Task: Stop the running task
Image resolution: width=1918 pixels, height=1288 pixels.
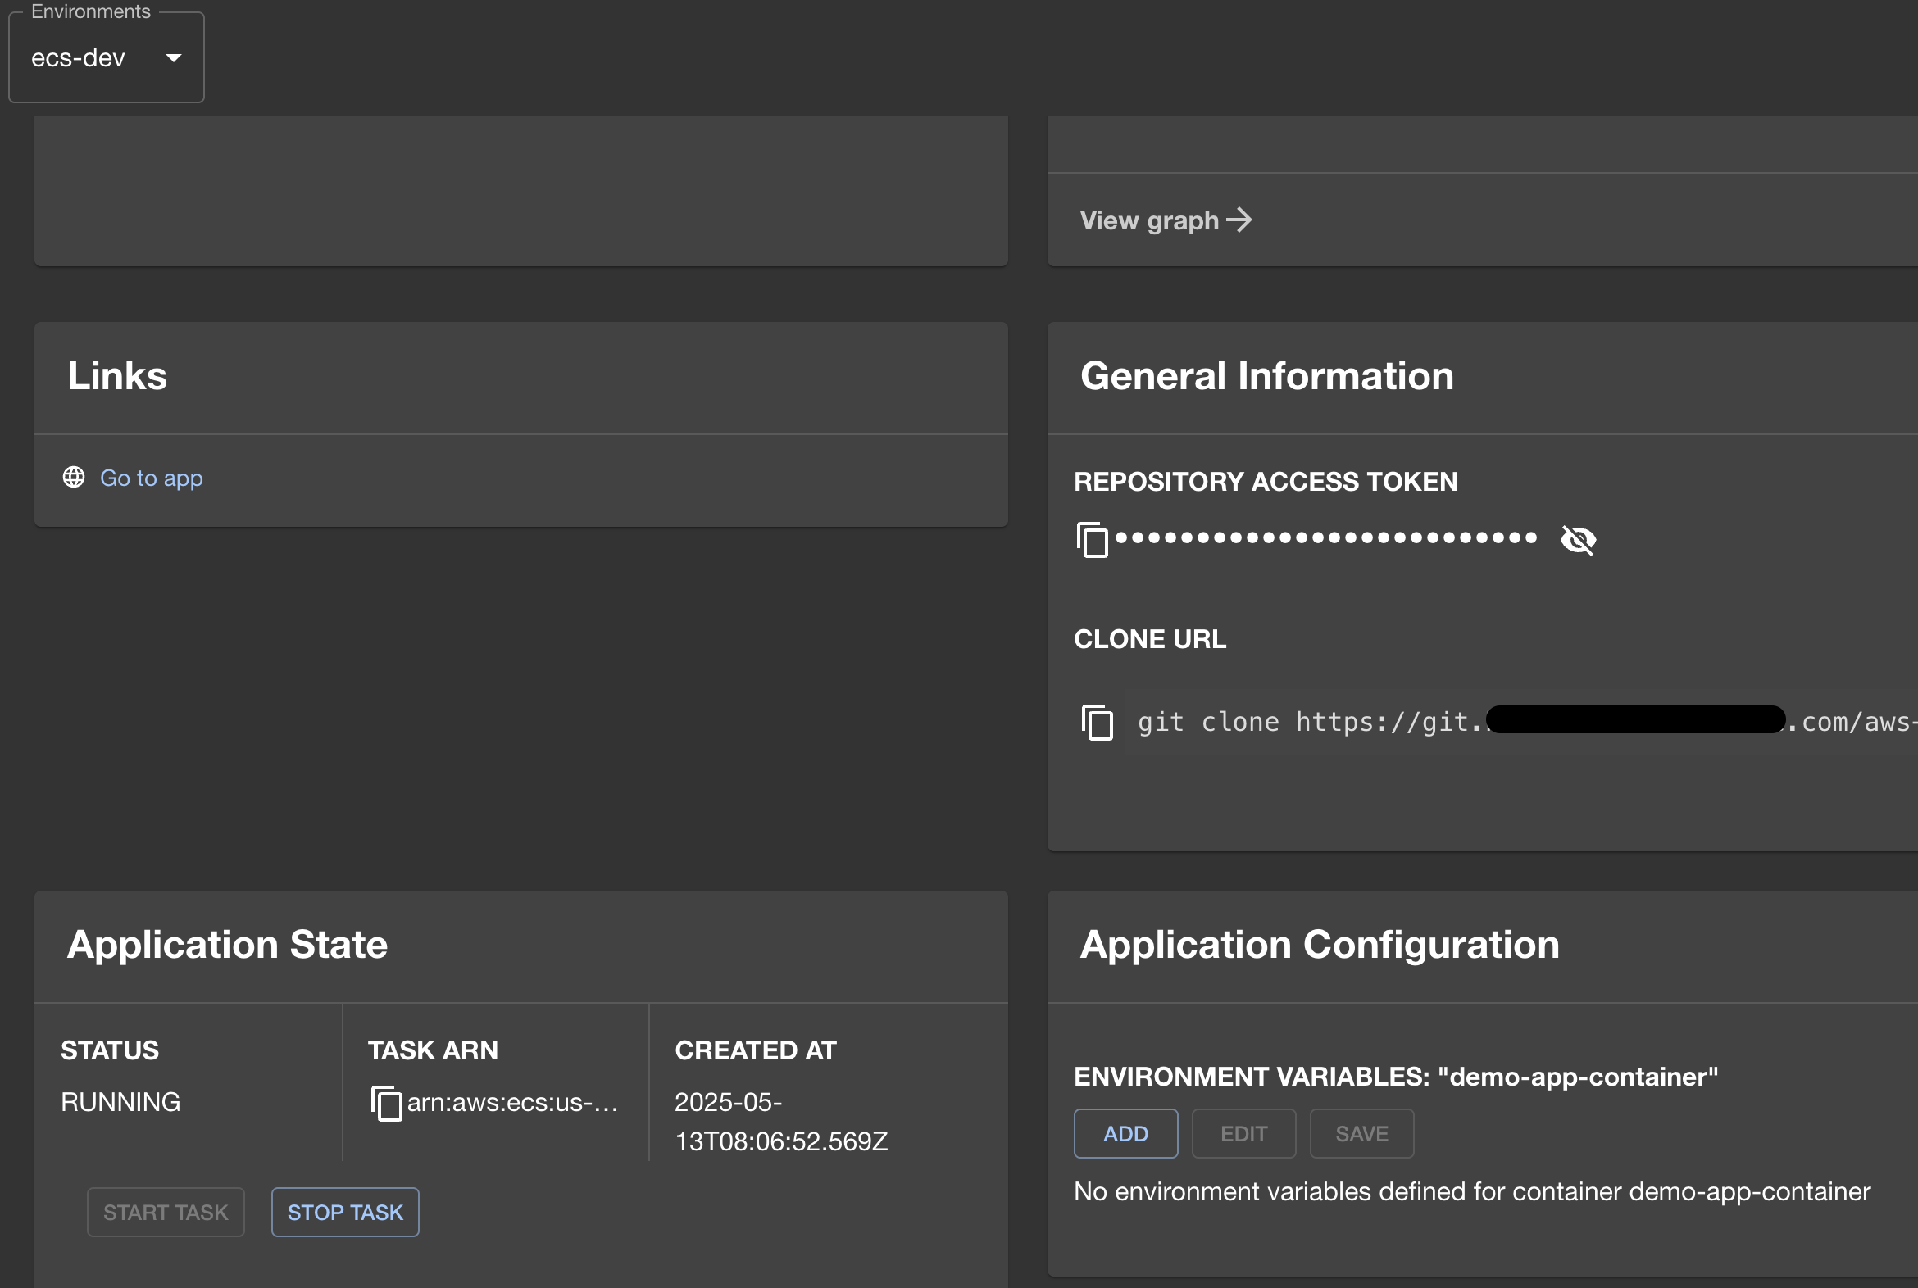Action: pos(345,1212)
